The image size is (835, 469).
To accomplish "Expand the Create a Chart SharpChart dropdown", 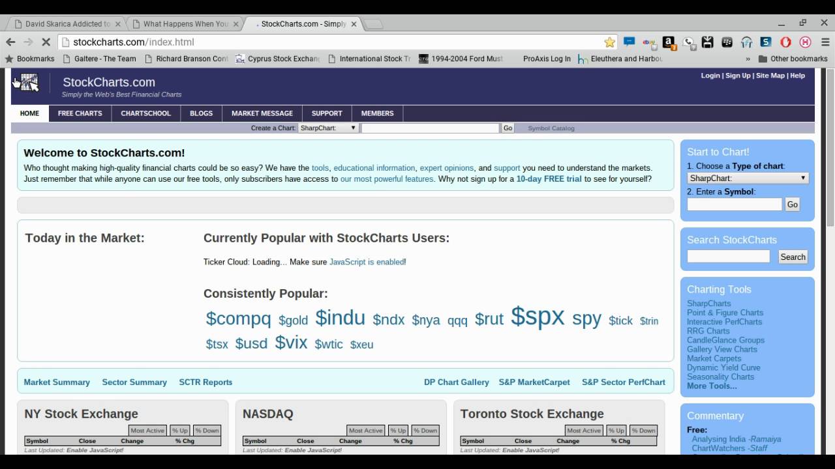I will [328, 128].
